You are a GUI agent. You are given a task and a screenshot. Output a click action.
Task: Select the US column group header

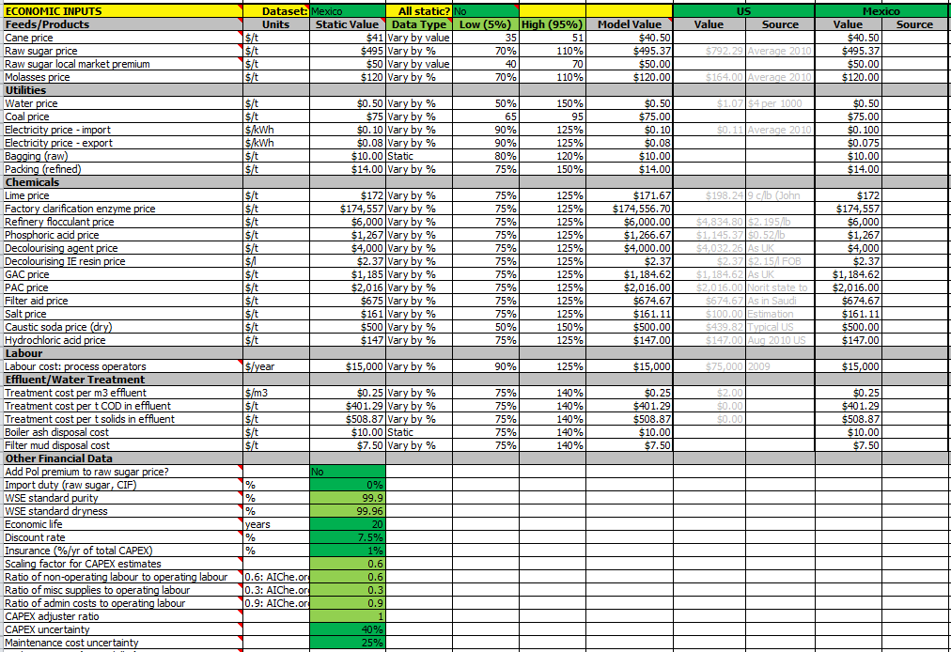pos(743,11)
